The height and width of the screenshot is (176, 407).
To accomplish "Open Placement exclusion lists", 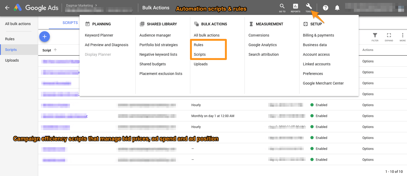I will click(x=161, y=74).
